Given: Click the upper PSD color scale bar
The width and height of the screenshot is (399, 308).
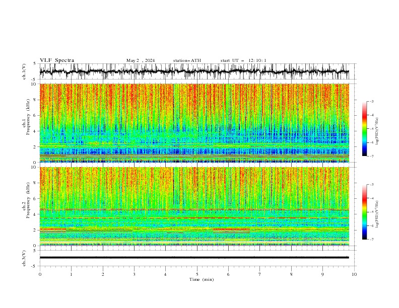Looking at the screenshot, I should (364, 129).
